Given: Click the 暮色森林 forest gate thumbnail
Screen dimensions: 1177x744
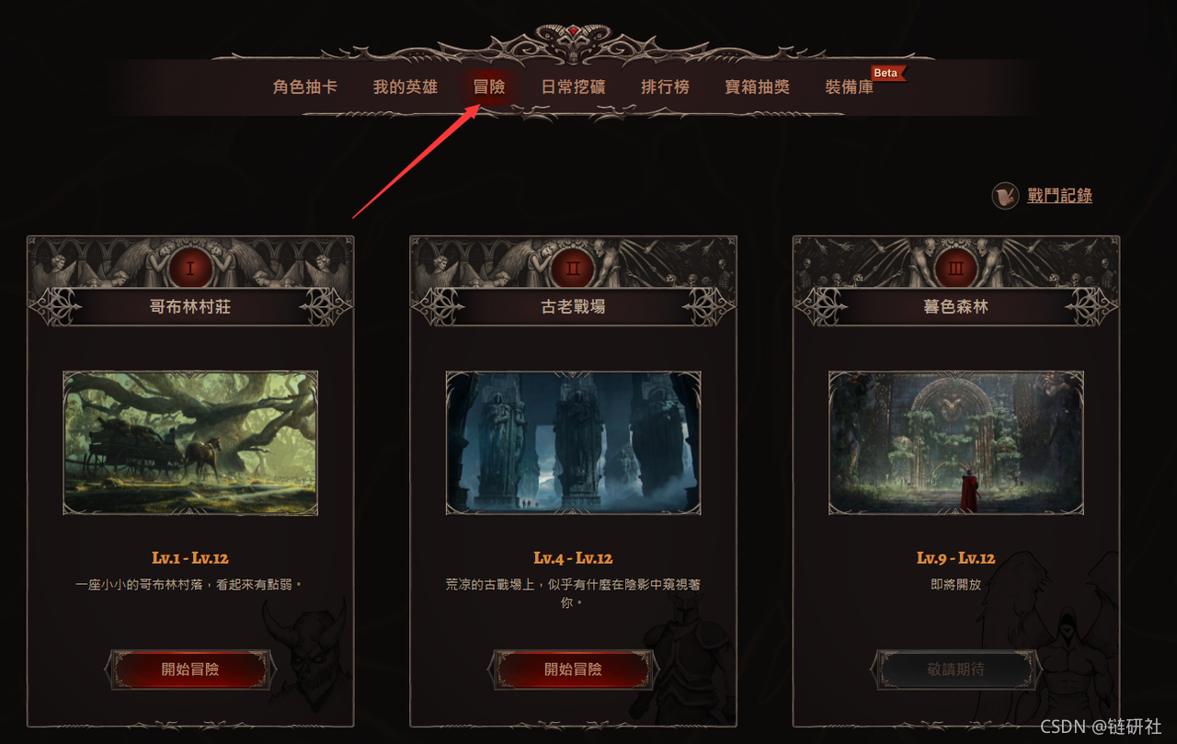Looking at the screenshot, I should point(956,442).
